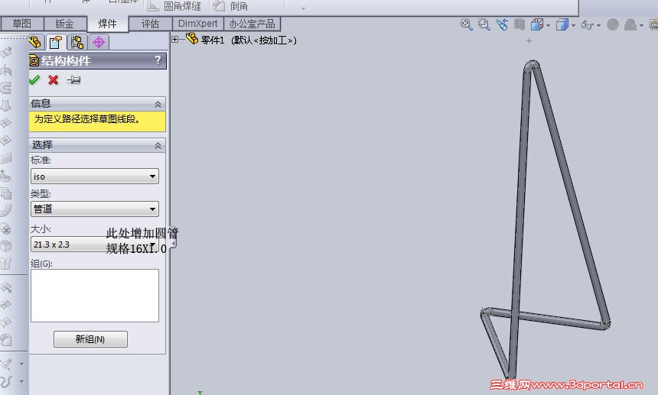Collapse the 信息 section chevron
658x395 pixels.
[x=158, y=104]
